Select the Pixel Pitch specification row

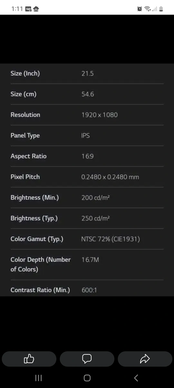click(87, 177)
